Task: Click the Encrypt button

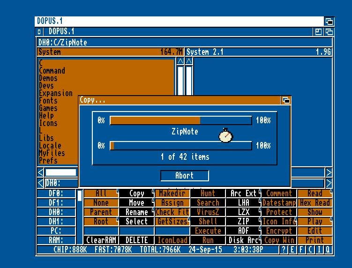Action: pos(279,231)
